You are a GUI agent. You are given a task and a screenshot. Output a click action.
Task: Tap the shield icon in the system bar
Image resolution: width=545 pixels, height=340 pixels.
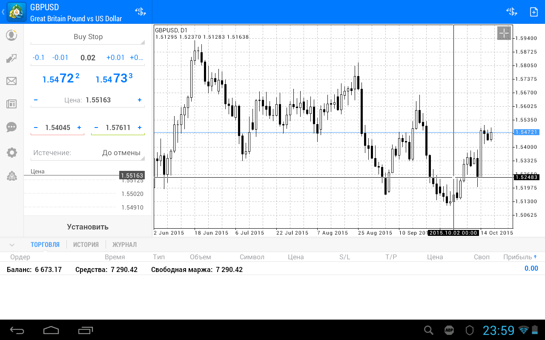[x=470, y=330]
